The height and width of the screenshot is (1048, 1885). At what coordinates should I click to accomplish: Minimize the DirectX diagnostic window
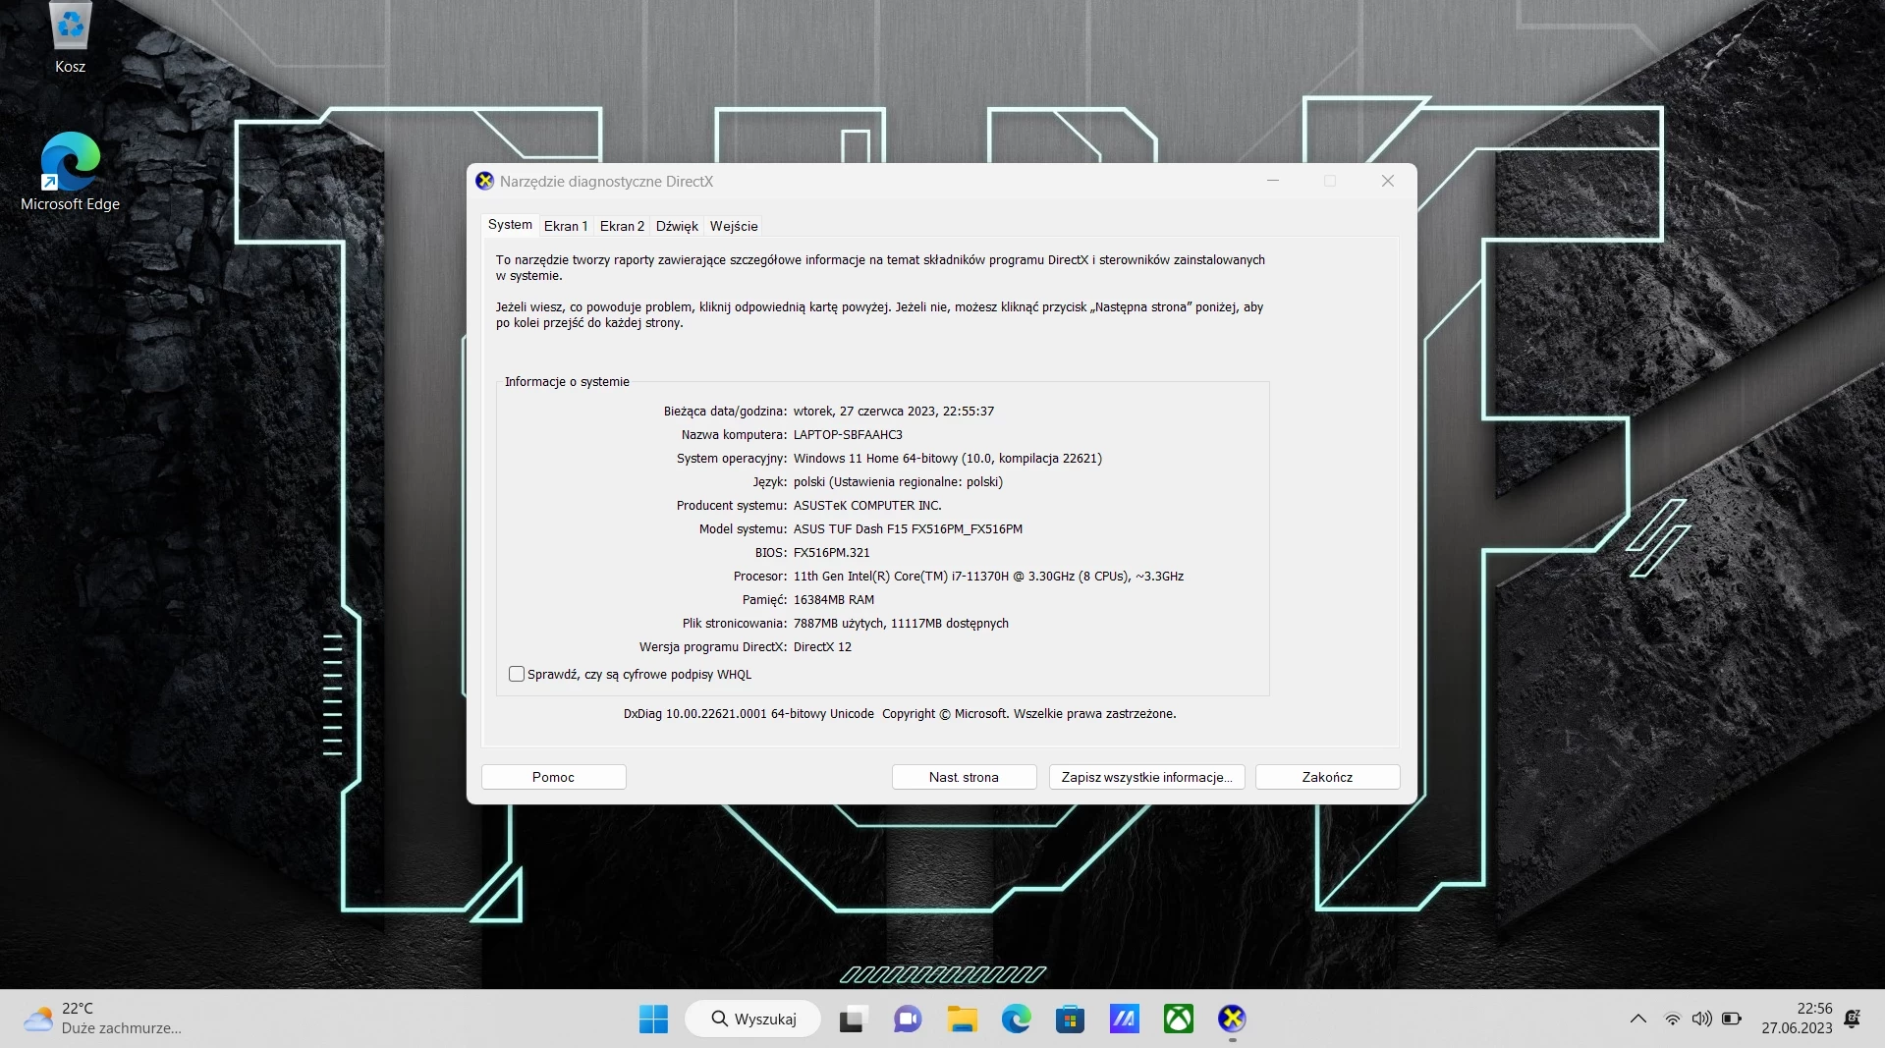(1273, 181)
